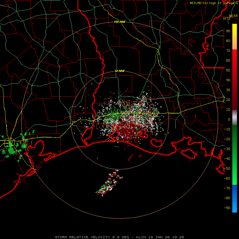Click the offshore echo cluster south of 50 NMI ring
Viewport: 239px width, 239px height.
109,183
